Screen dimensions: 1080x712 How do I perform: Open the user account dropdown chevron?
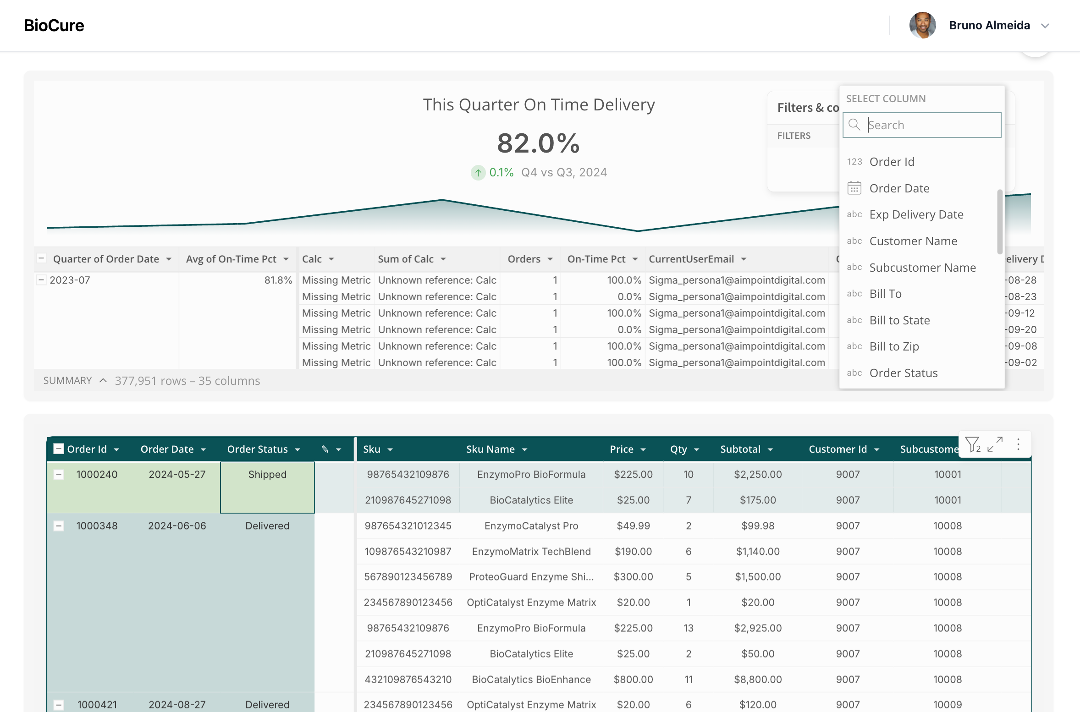pyautogui.click(x=1045, y=26)
